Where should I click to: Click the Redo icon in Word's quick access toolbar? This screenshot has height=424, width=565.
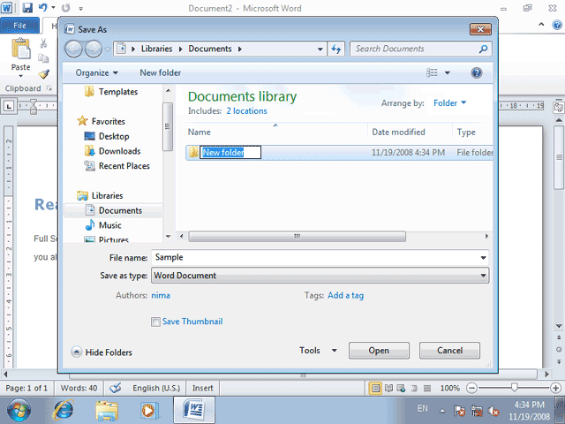click(65, 8)
